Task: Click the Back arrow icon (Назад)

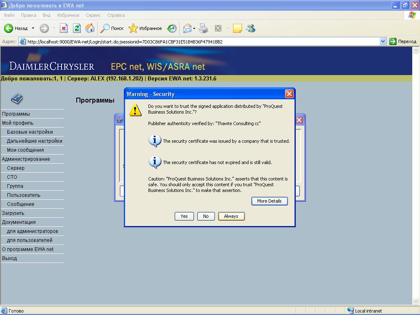Action: [8, 28]
